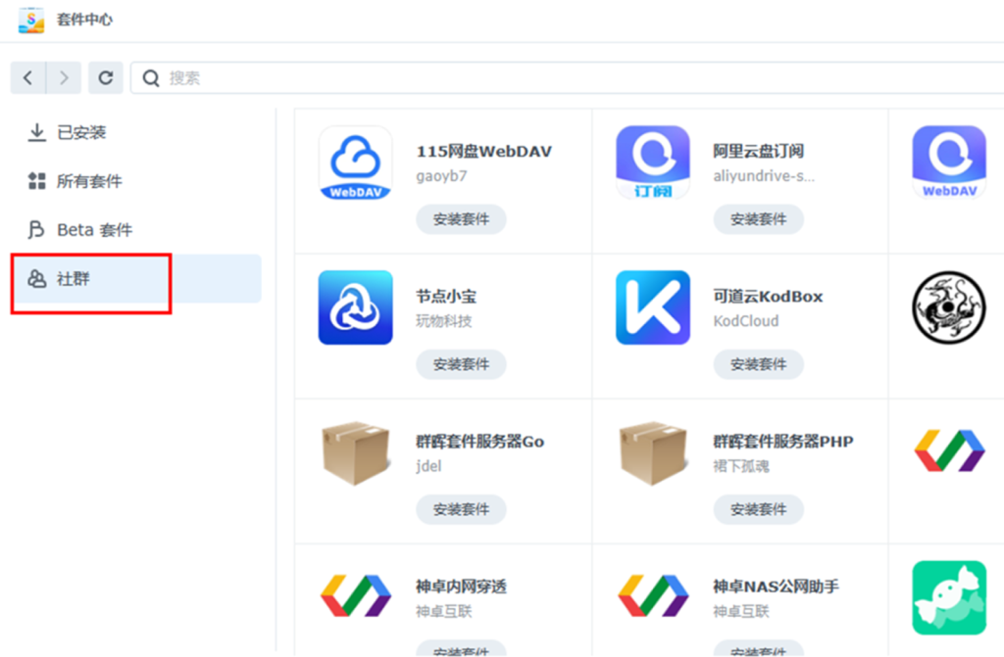Install the 群晖套件服务器PHP package

coord(758,510)
